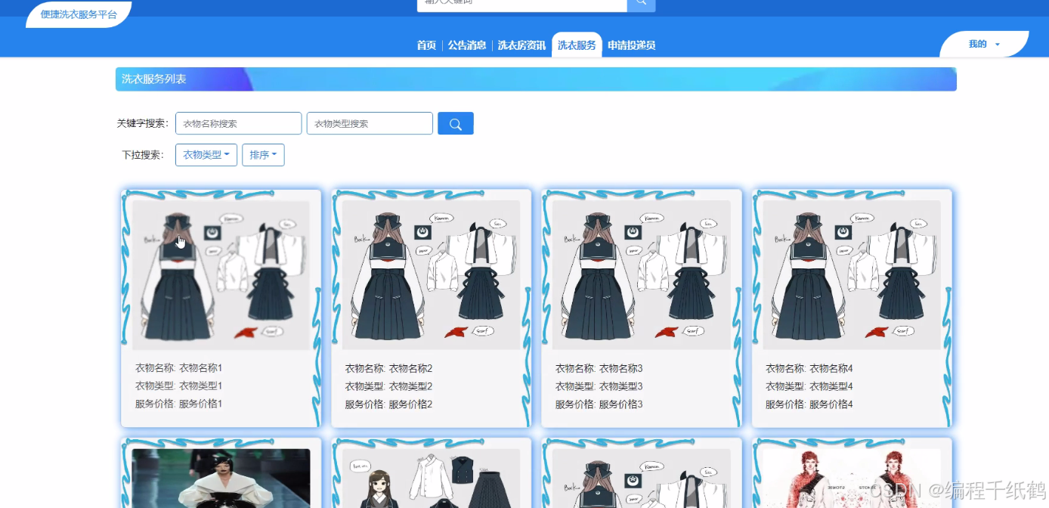Click the text 服务价格: 服务价格4
This screenshot has width=1049, height=508.
[x=809, y=404]
